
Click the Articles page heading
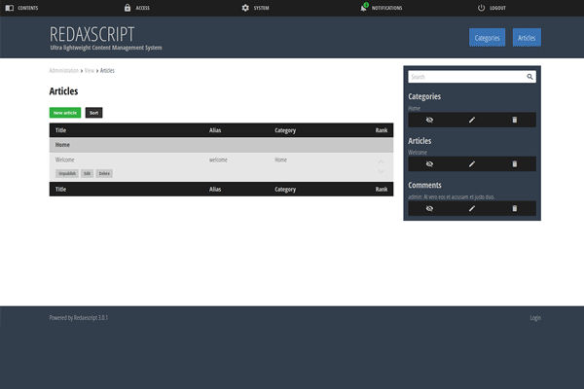(63, 91)
